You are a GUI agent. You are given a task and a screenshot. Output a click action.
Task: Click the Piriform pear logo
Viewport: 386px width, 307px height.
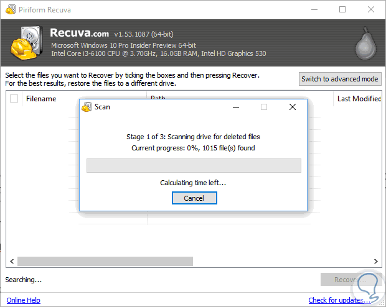click(365, 44)
